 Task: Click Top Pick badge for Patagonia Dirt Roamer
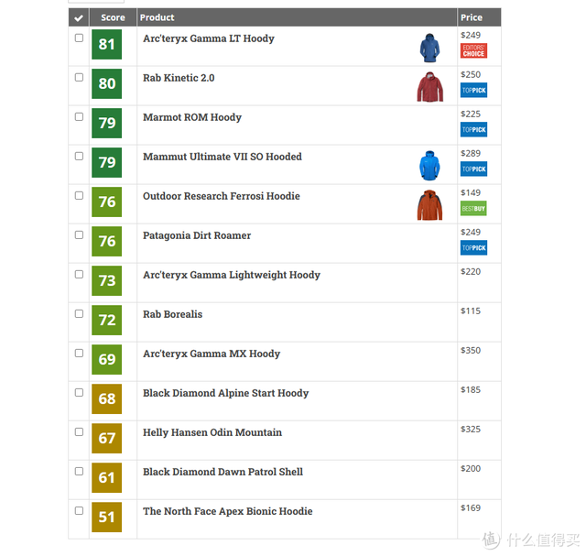473,247
